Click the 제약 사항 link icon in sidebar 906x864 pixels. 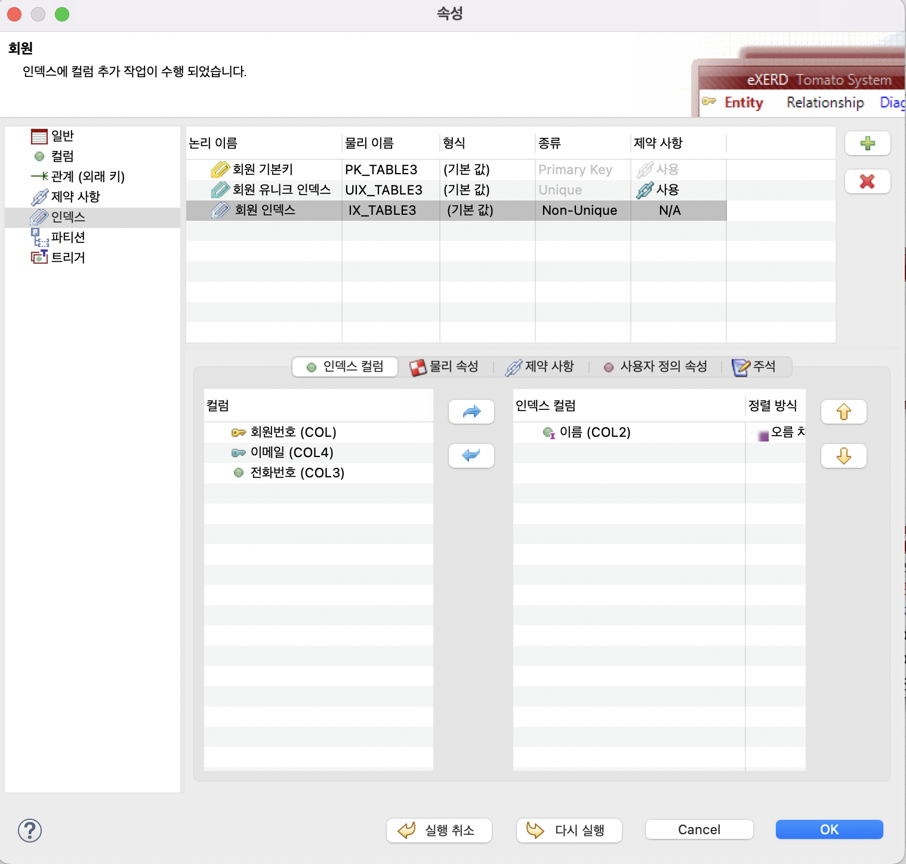[x=39, y=197]
